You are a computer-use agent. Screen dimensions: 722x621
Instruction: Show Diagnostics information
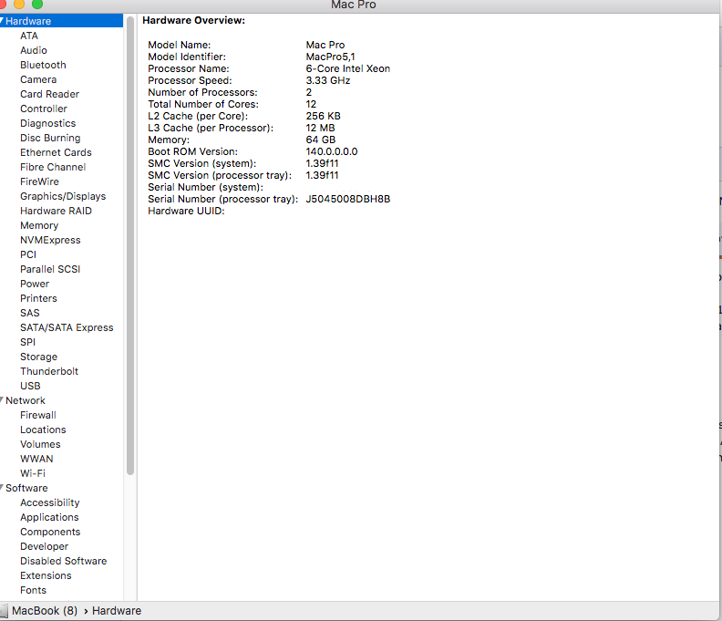click(x=48, y=123)
